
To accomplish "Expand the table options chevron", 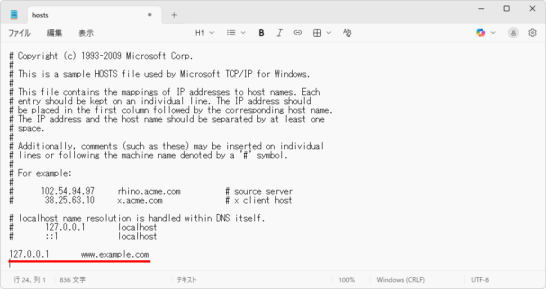I will click(x=329, y=33).
